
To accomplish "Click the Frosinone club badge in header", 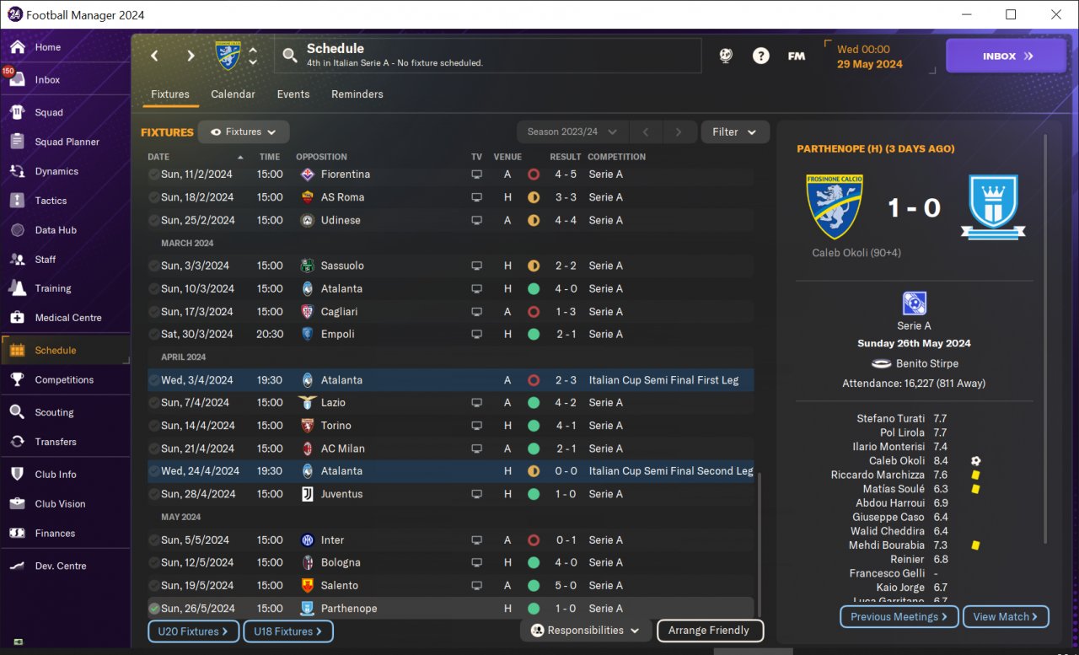I will pos(228,56).
